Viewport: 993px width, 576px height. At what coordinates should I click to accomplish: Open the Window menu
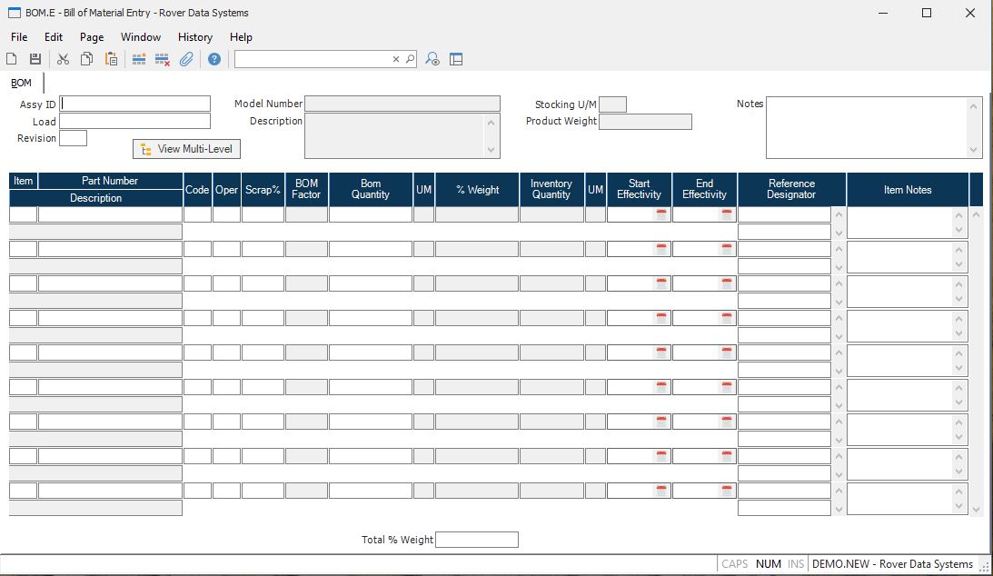(x=141, y=37)
